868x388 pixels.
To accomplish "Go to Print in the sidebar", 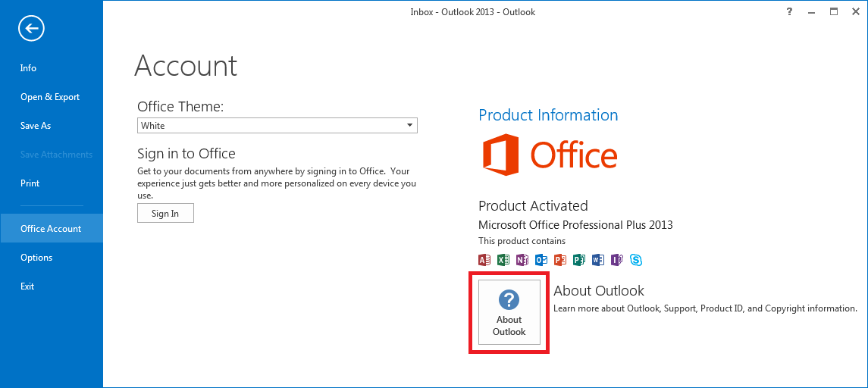I will [x=30, y=183].
